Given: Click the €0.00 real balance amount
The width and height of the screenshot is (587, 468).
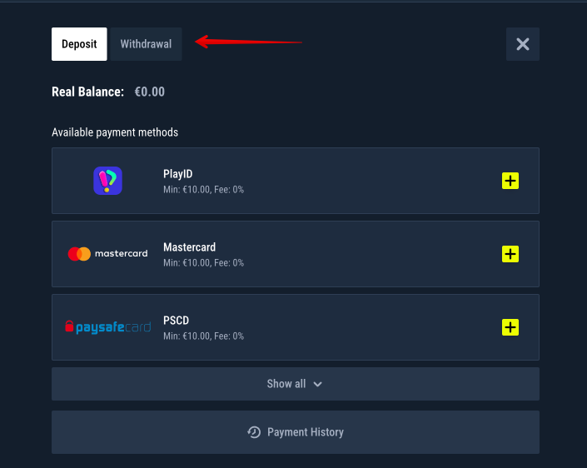Looking at the screenshot, I should click(x=150, y=92).
